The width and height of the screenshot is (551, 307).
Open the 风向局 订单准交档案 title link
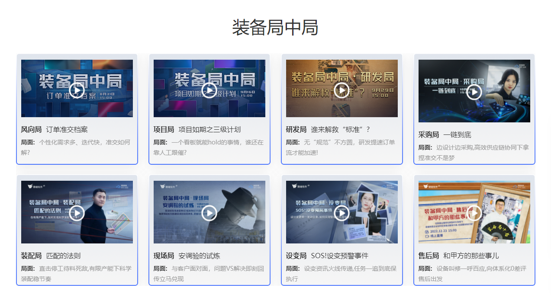[55, 129]
